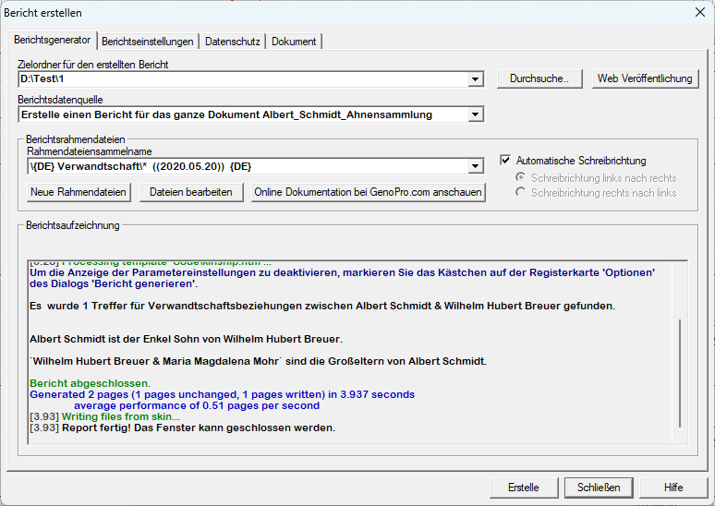The width and height of the screenshot is (715, 506).
Task: Expand the Rahmendateiensammelname dropdown
Action: tap(476, 167)
